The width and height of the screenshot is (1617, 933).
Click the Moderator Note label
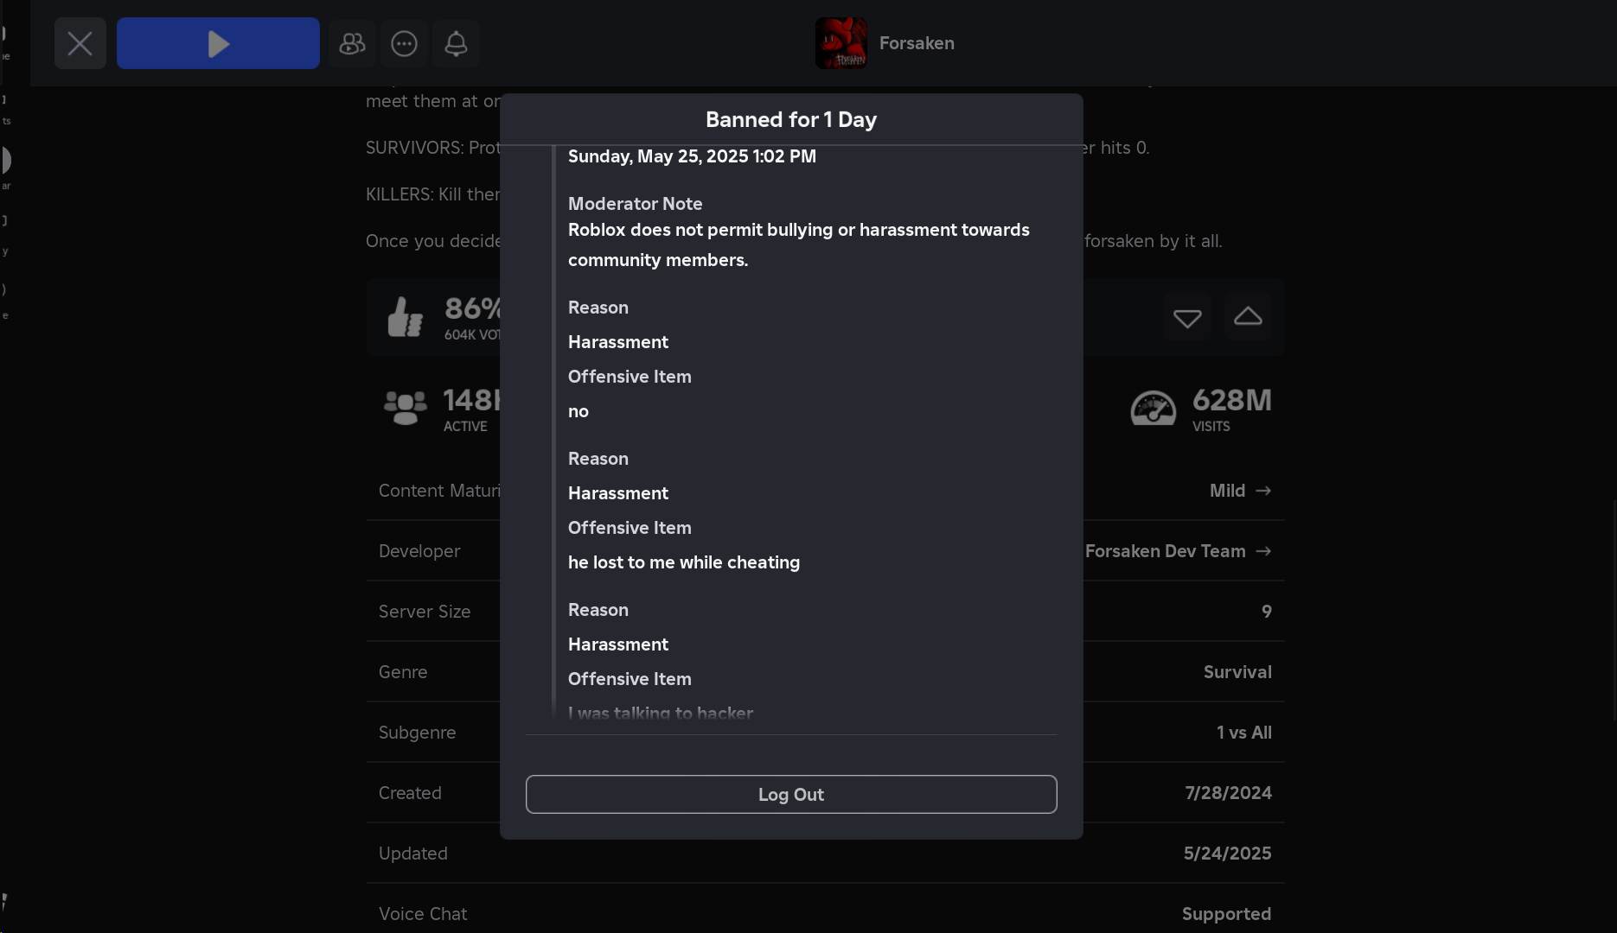tap(636, 204)
